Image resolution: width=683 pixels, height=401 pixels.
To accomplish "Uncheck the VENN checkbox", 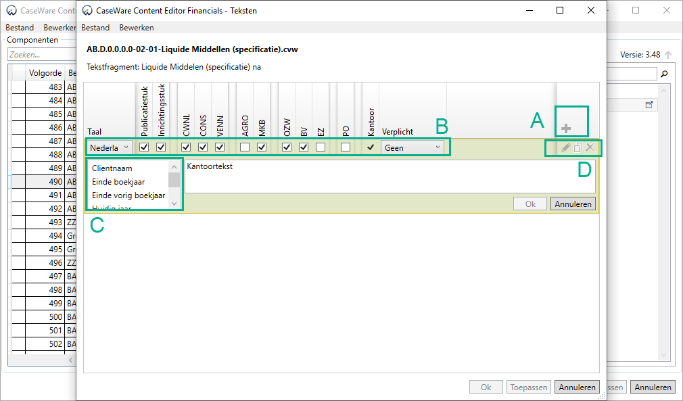I will click(x=220, y=147).
